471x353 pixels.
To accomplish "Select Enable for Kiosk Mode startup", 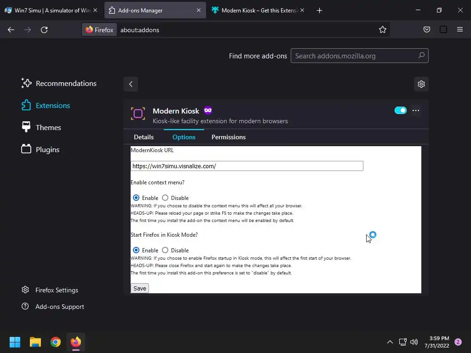I will pos(136,250).
